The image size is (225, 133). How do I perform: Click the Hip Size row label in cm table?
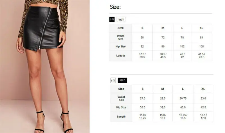tap(121, 47)
